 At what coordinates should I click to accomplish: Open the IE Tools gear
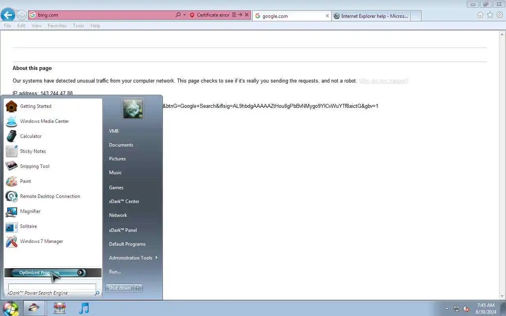click(x=500, y=15)
